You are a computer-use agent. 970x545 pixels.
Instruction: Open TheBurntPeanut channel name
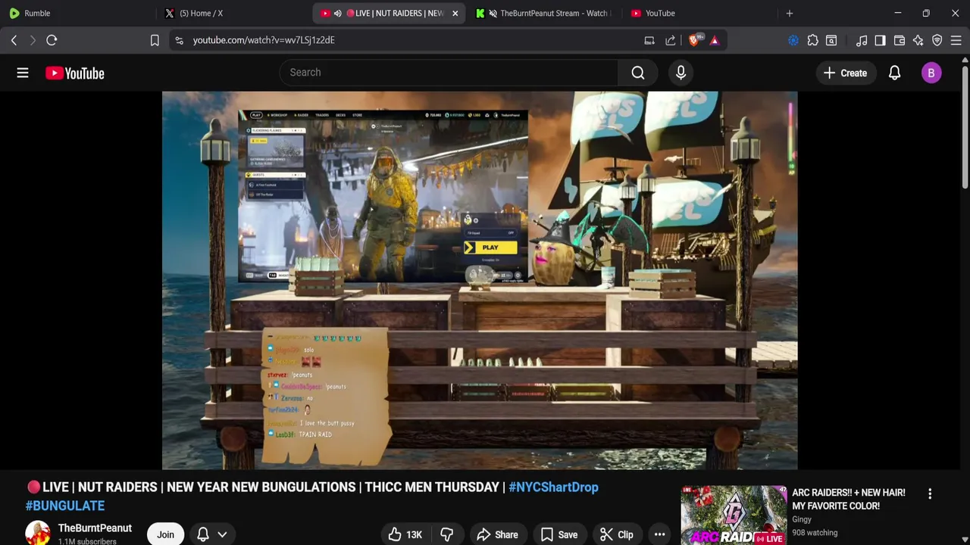(x=95, y=528)
